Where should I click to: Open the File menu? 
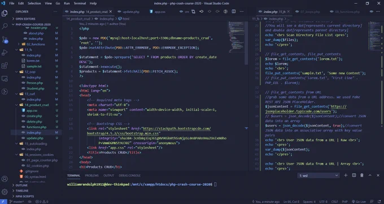click(x=11, y=3)
